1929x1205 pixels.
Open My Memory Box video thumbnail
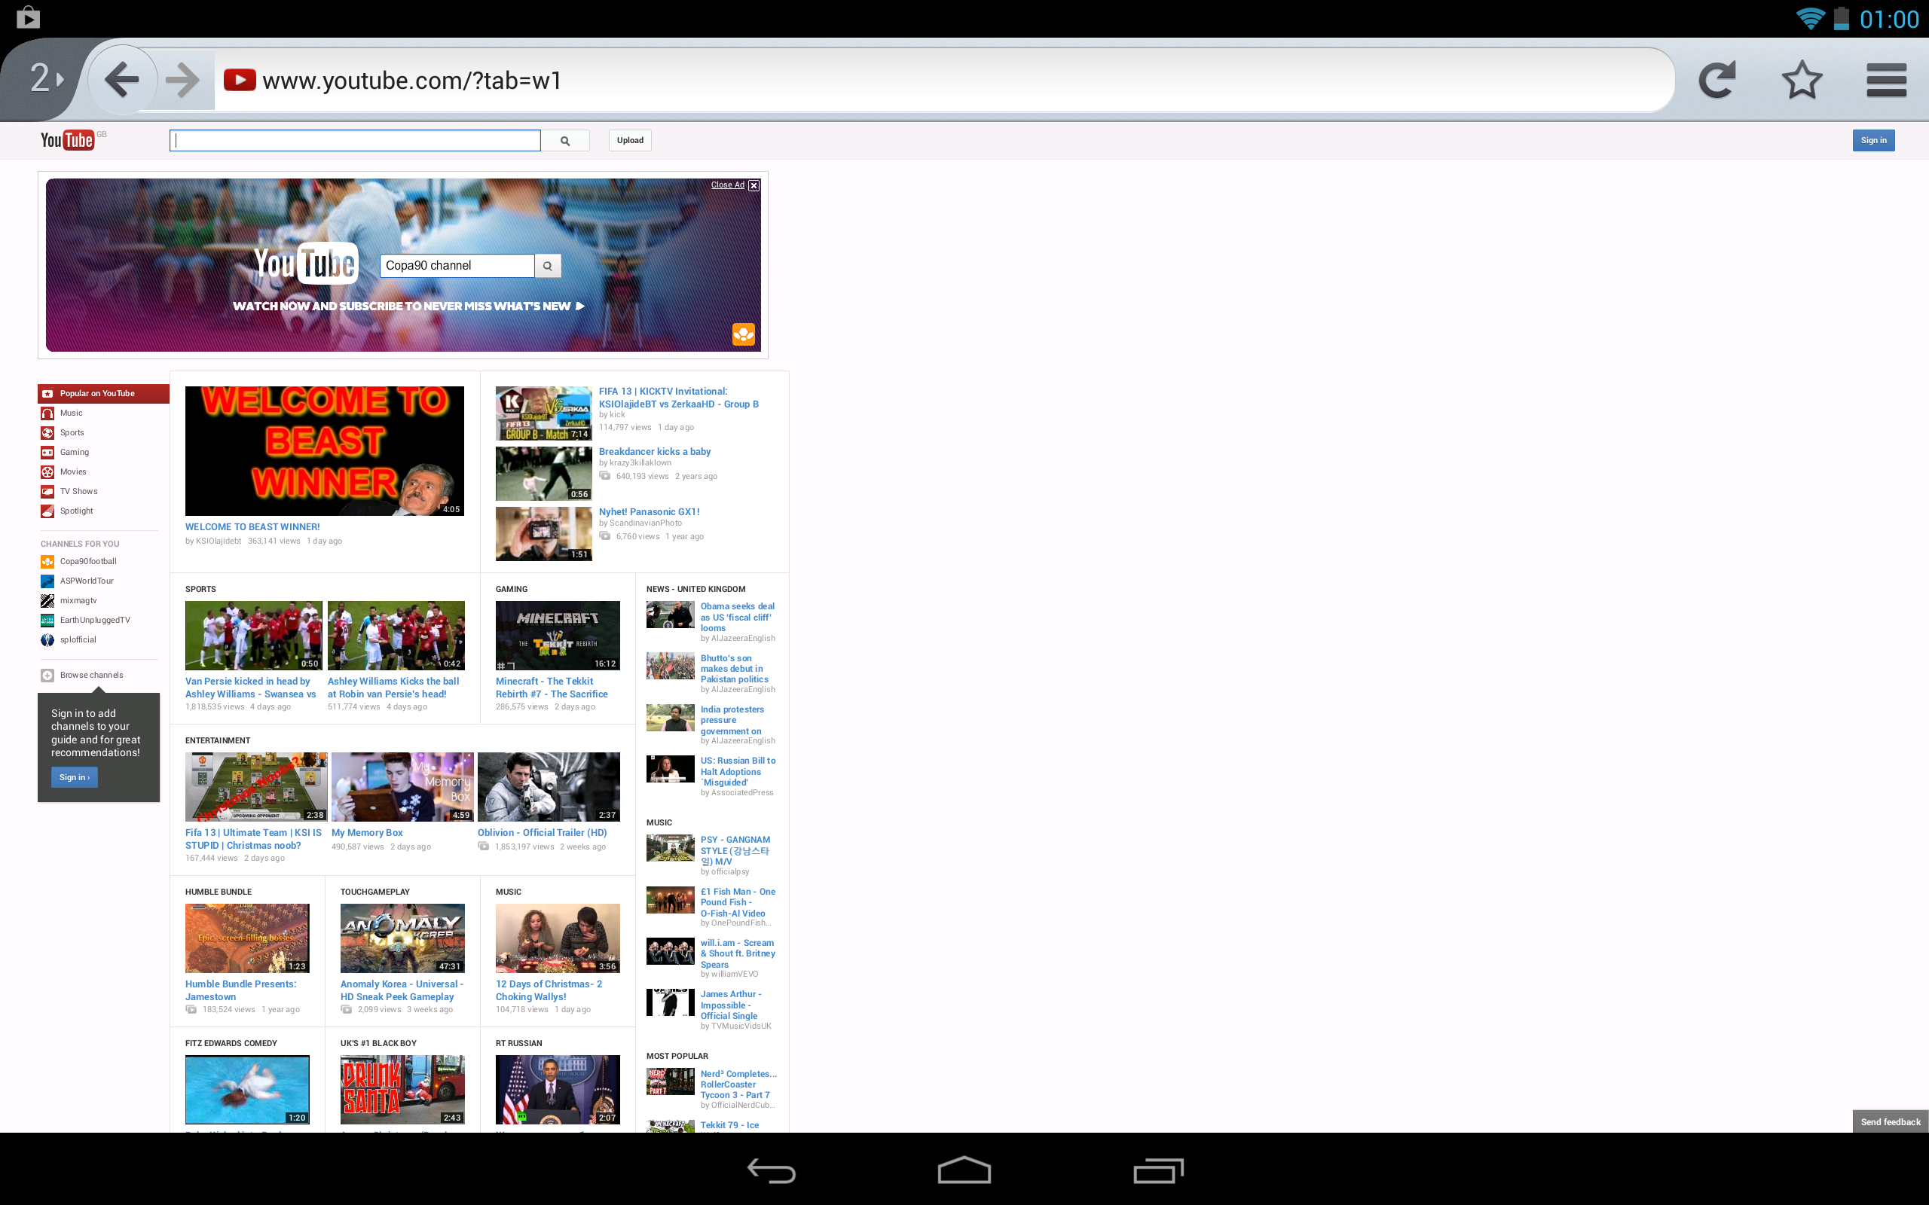[x=402, y=786]
